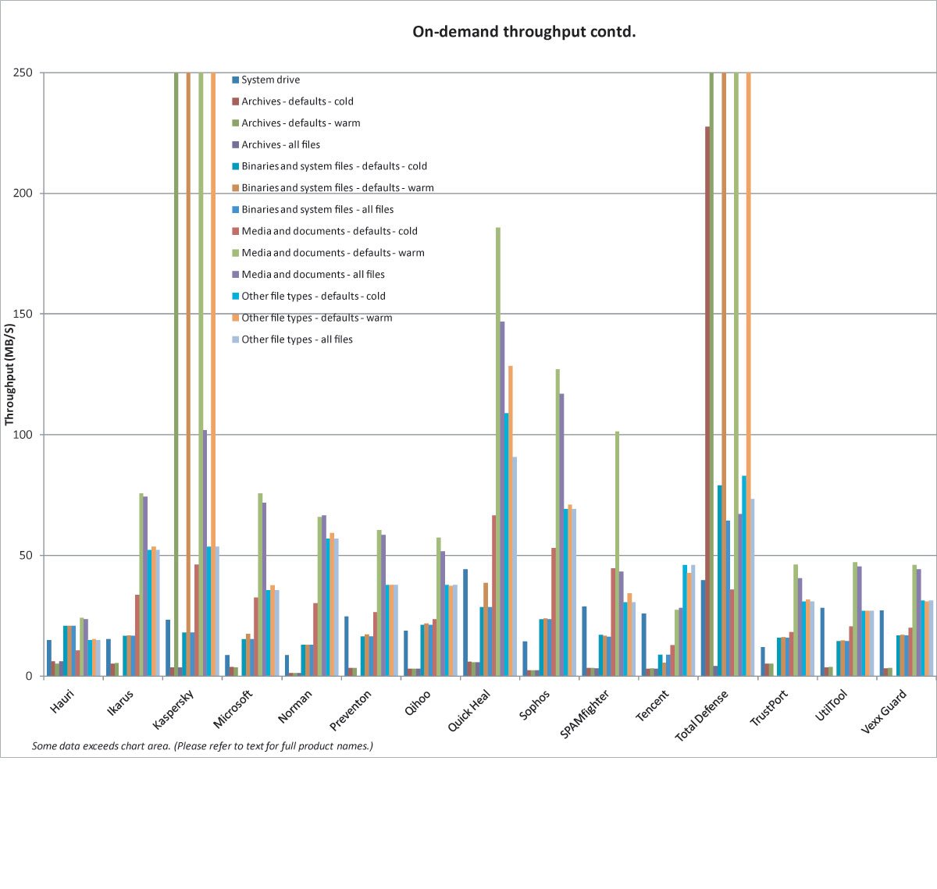This screenshot has width=937, height=889.
Task: Click the 0 value on the y-axis
Action: pyautogui.click(x=29, y=676)
